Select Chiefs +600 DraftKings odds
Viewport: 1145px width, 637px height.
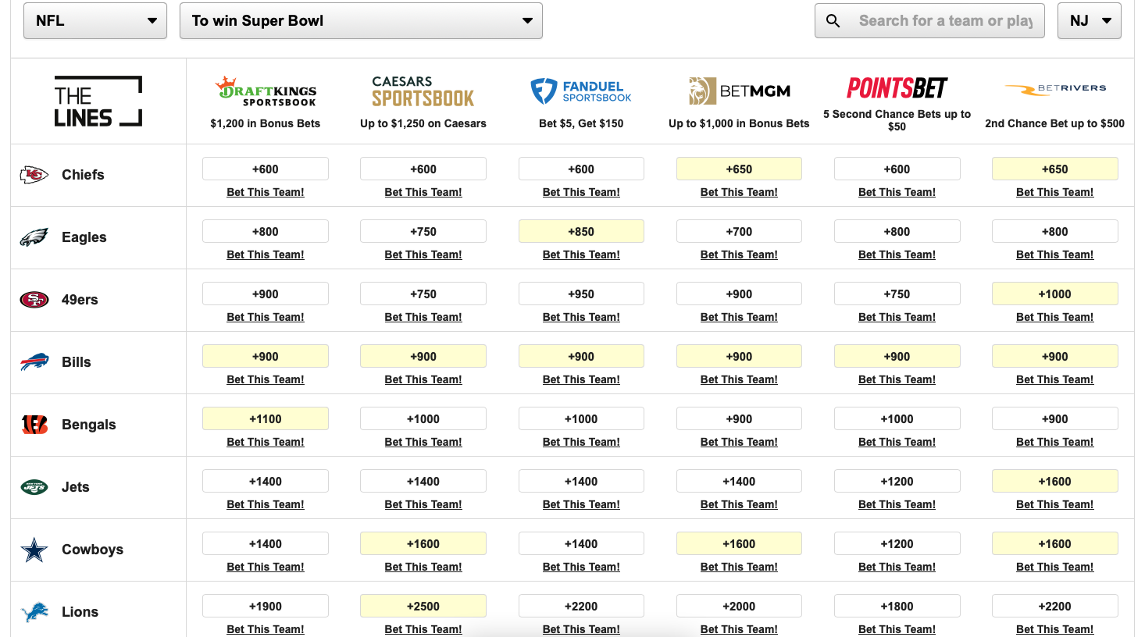point(266,169)
